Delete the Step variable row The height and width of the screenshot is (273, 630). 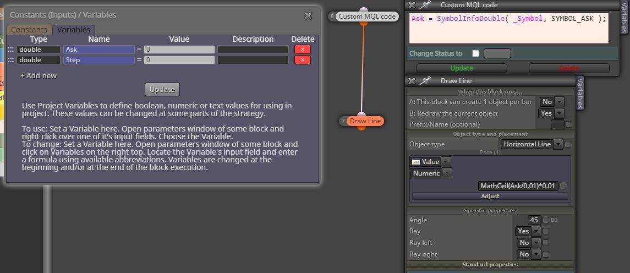(x=303, y=60)
